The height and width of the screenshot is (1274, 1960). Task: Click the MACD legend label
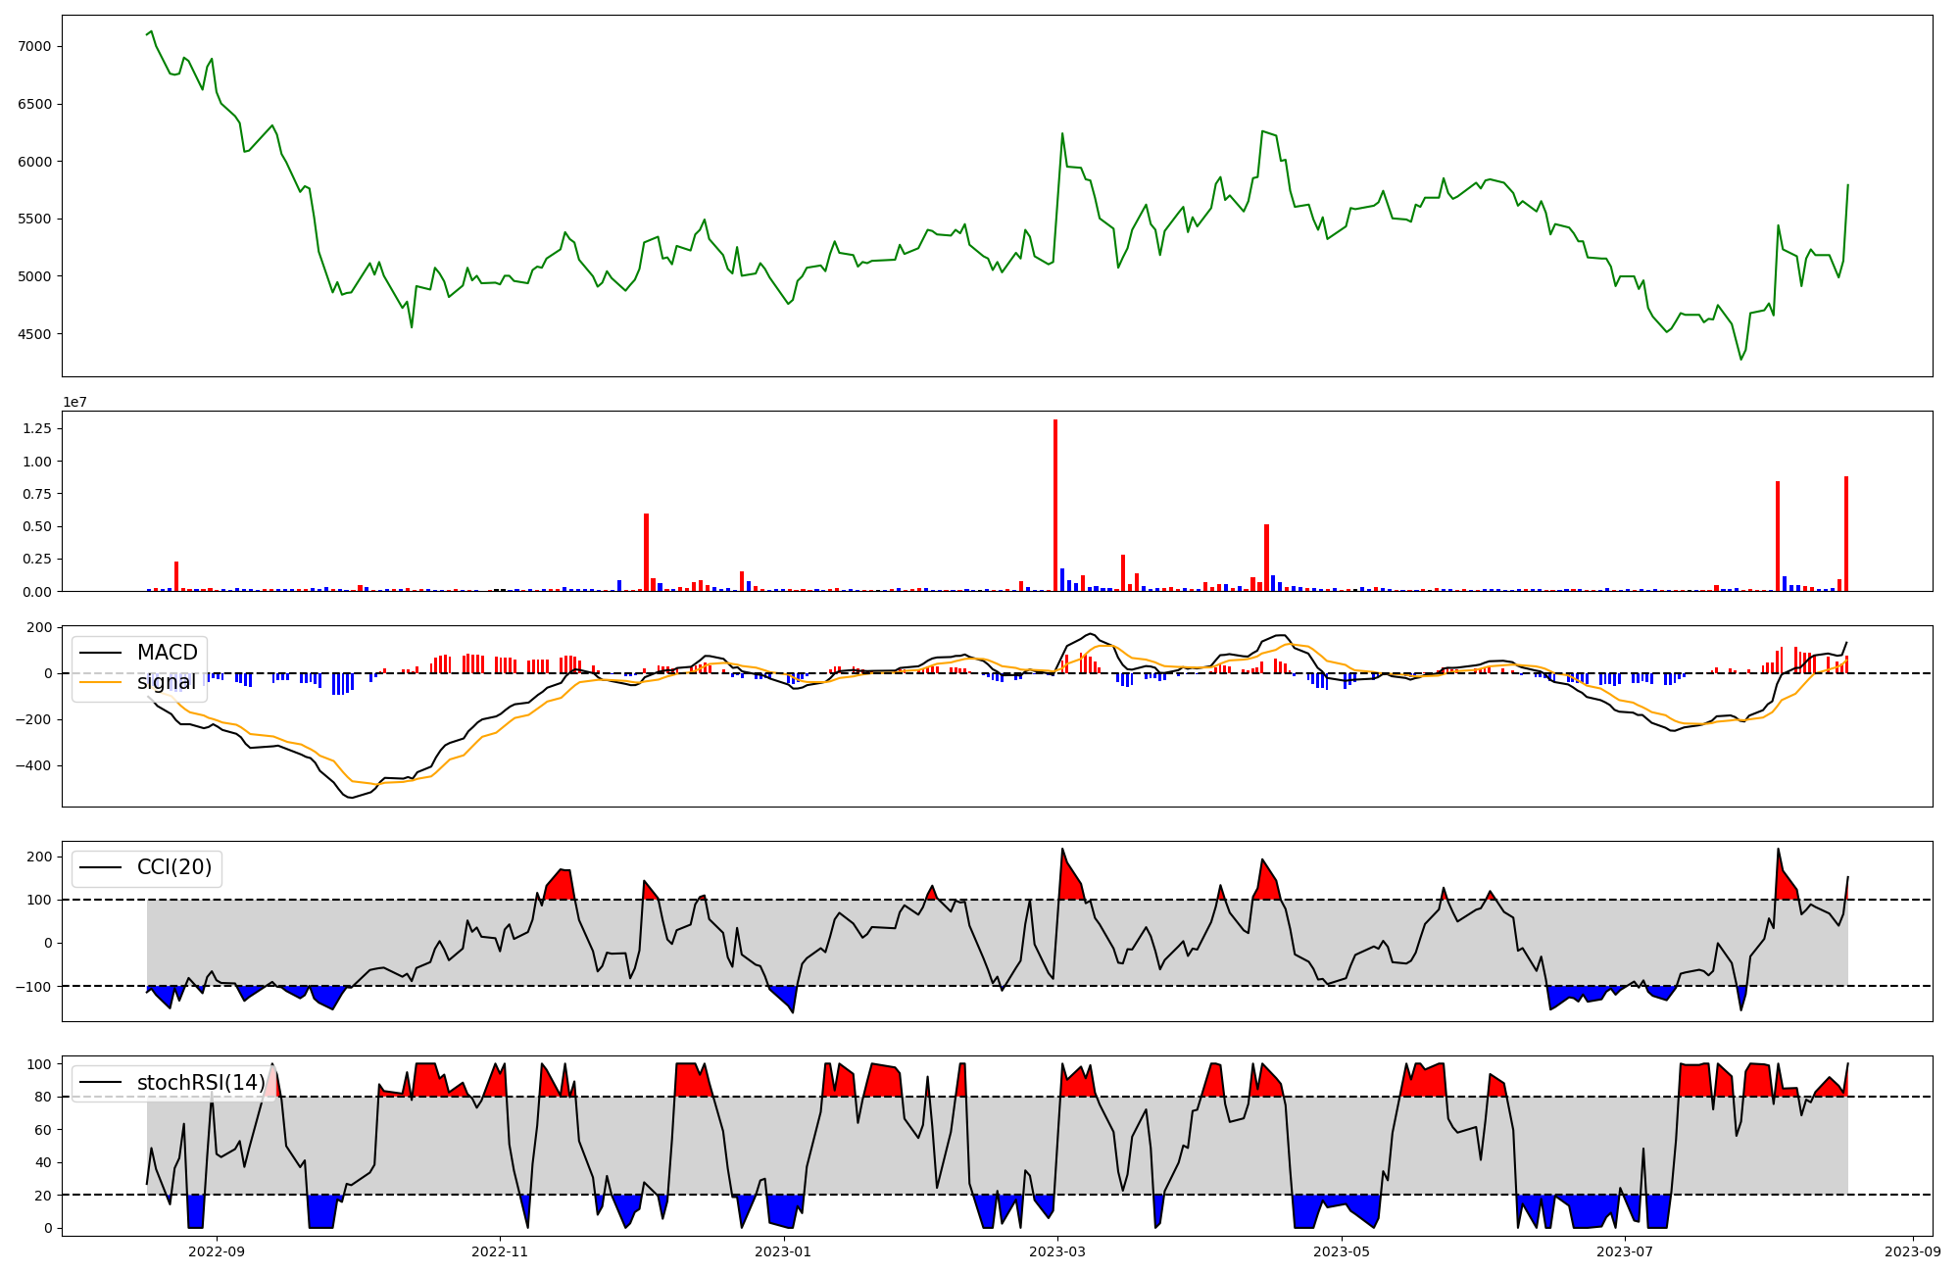coord(167,653)
